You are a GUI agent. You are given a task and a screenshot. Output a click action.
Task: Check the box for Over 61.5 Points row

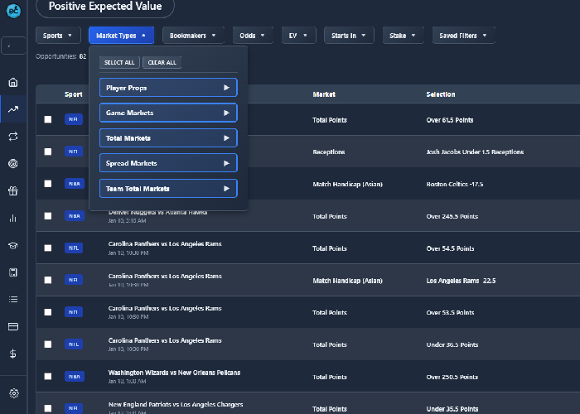point(48,119)
